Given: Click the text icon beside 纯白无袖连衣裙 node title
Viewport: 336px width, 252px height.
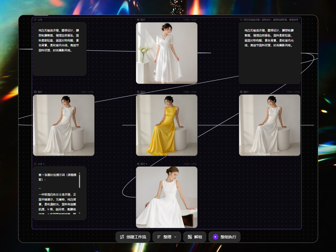Looking at the screenshot, I should click(x=241, y=20).
